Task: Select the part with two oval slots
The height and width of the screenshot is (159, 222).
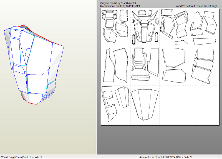Action: (x=138, y=59)
